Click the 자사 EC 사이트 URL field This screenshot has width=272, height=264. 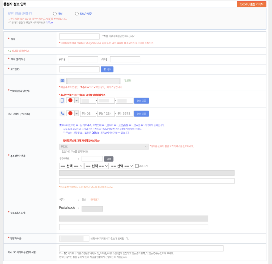[x=141, y=248]
